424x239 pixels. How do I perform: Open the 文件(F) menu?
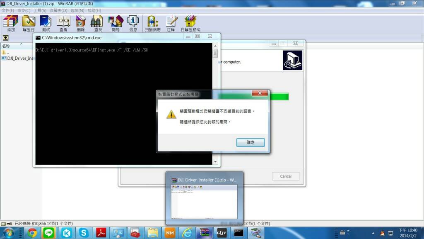(x=8, y=10)
